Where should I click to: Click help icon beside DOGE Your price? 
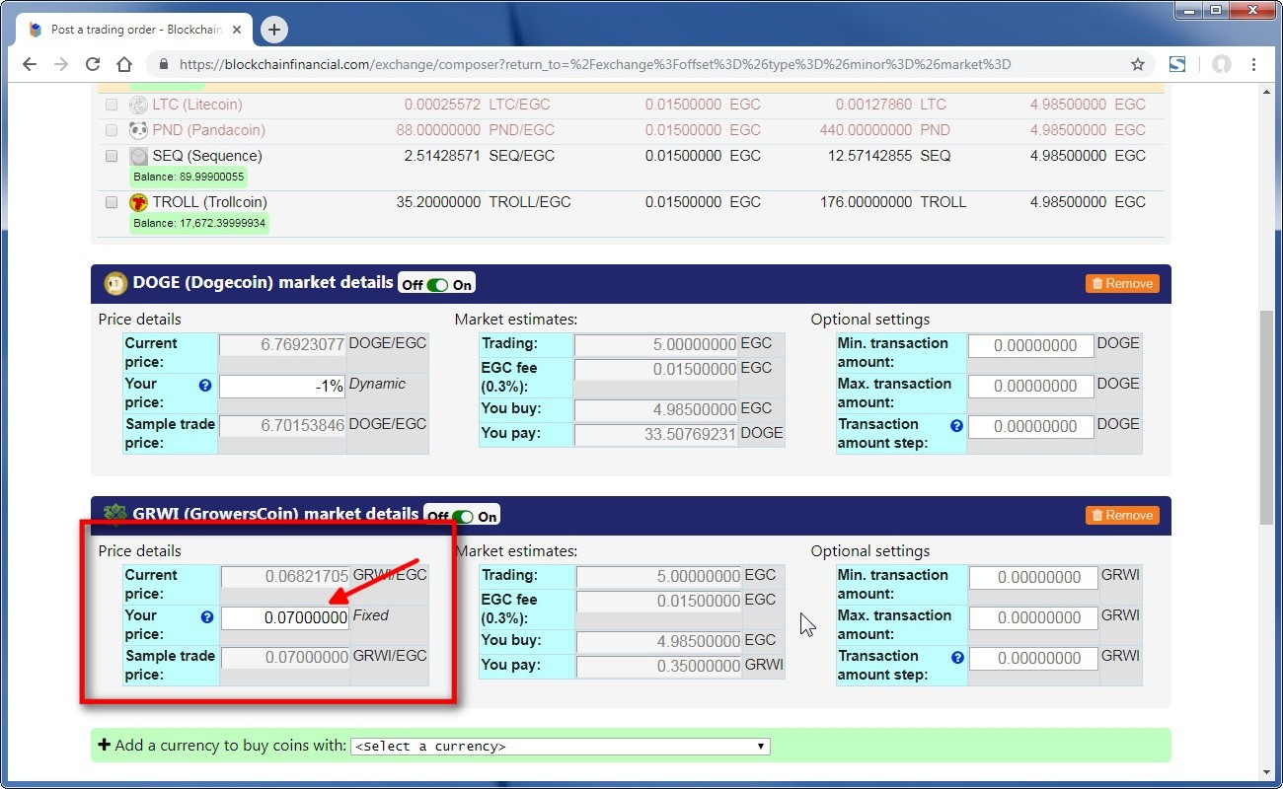205,386
